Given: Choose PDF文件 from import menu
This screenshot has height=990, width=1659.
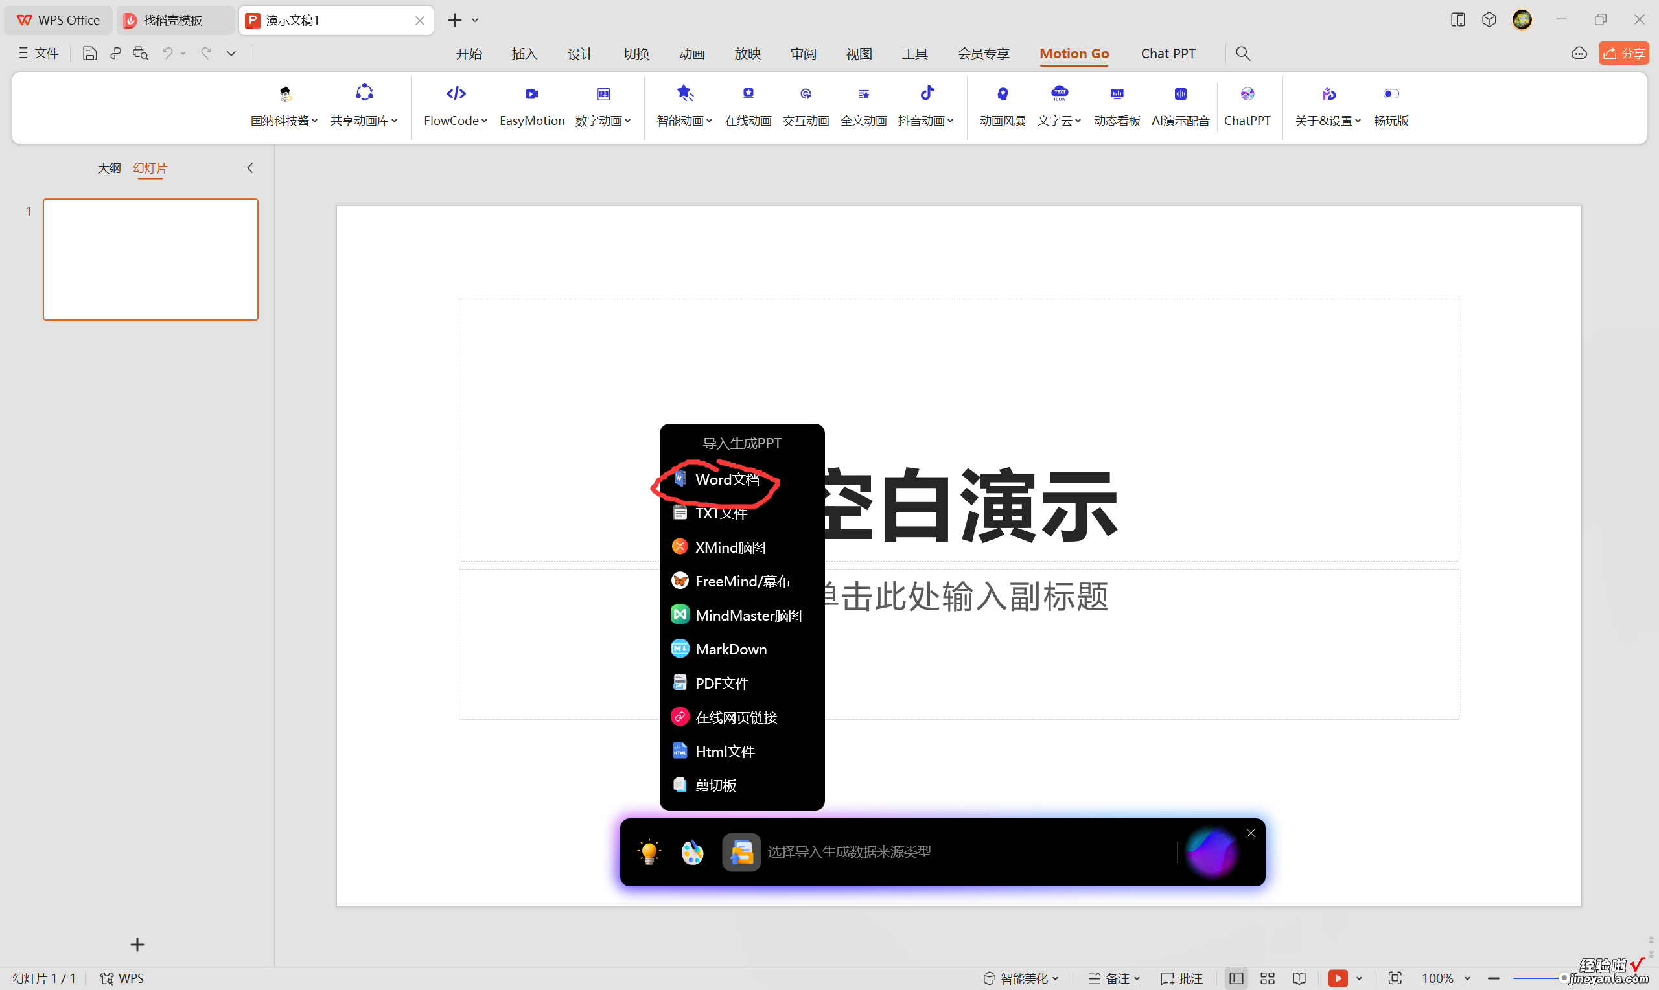Looking at the screenshot, I should [742, 683].
